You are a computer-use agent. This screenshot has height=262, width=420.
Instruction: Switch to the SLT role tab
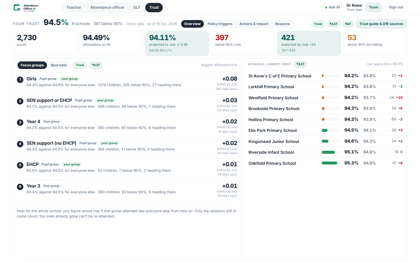(x=136, y=7)
